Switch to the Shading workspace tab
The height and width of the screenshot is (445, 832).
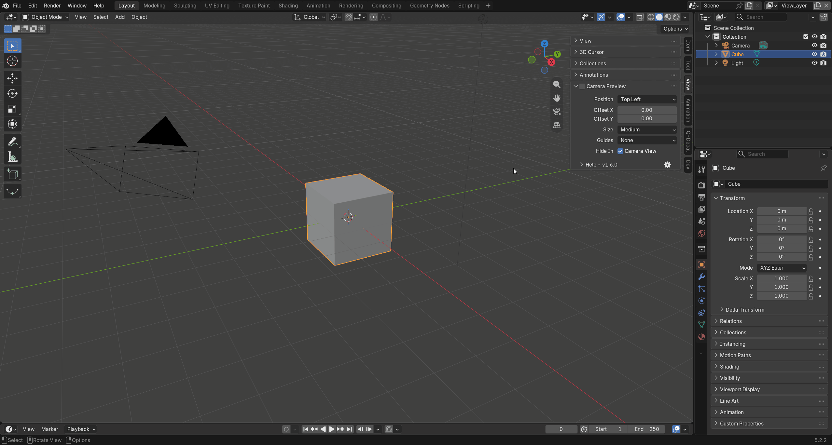point(288,6)
